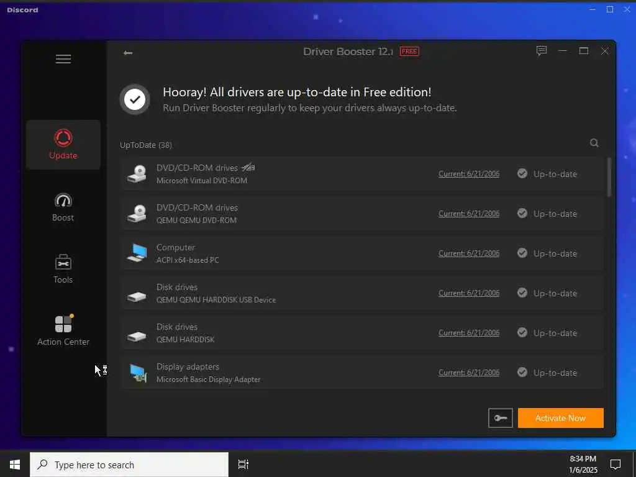Open Current date link for Microsoft Virtual DVD-ROM
Viewport: 636px width, 477px height.
point(469,174)
